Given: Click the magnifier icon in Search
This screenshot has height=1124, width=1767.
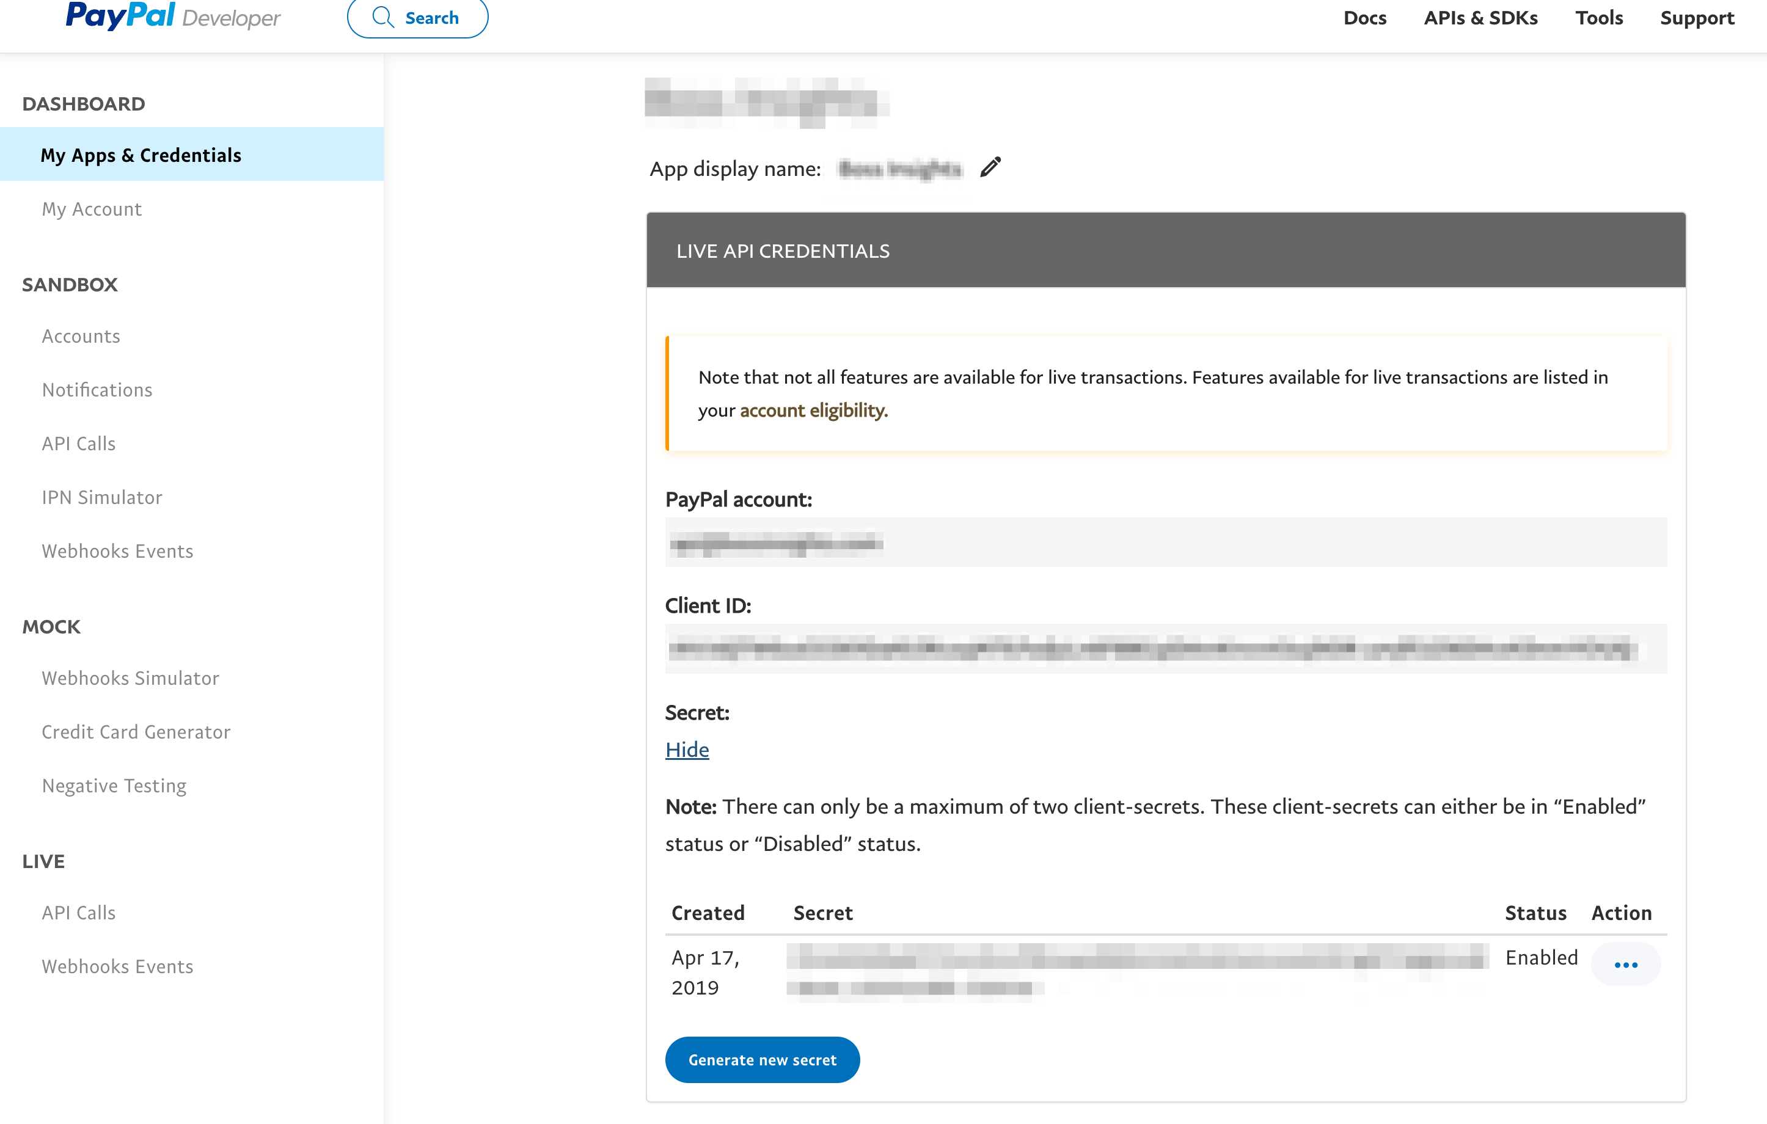Looking at the screenshot, I should [x=383, y=17].
